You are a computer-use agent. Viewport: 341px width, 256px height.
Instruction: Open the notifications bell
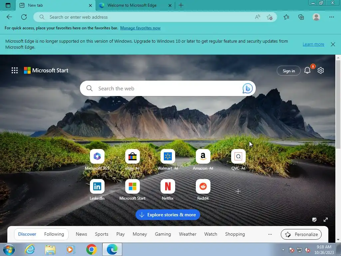(307, 70)
